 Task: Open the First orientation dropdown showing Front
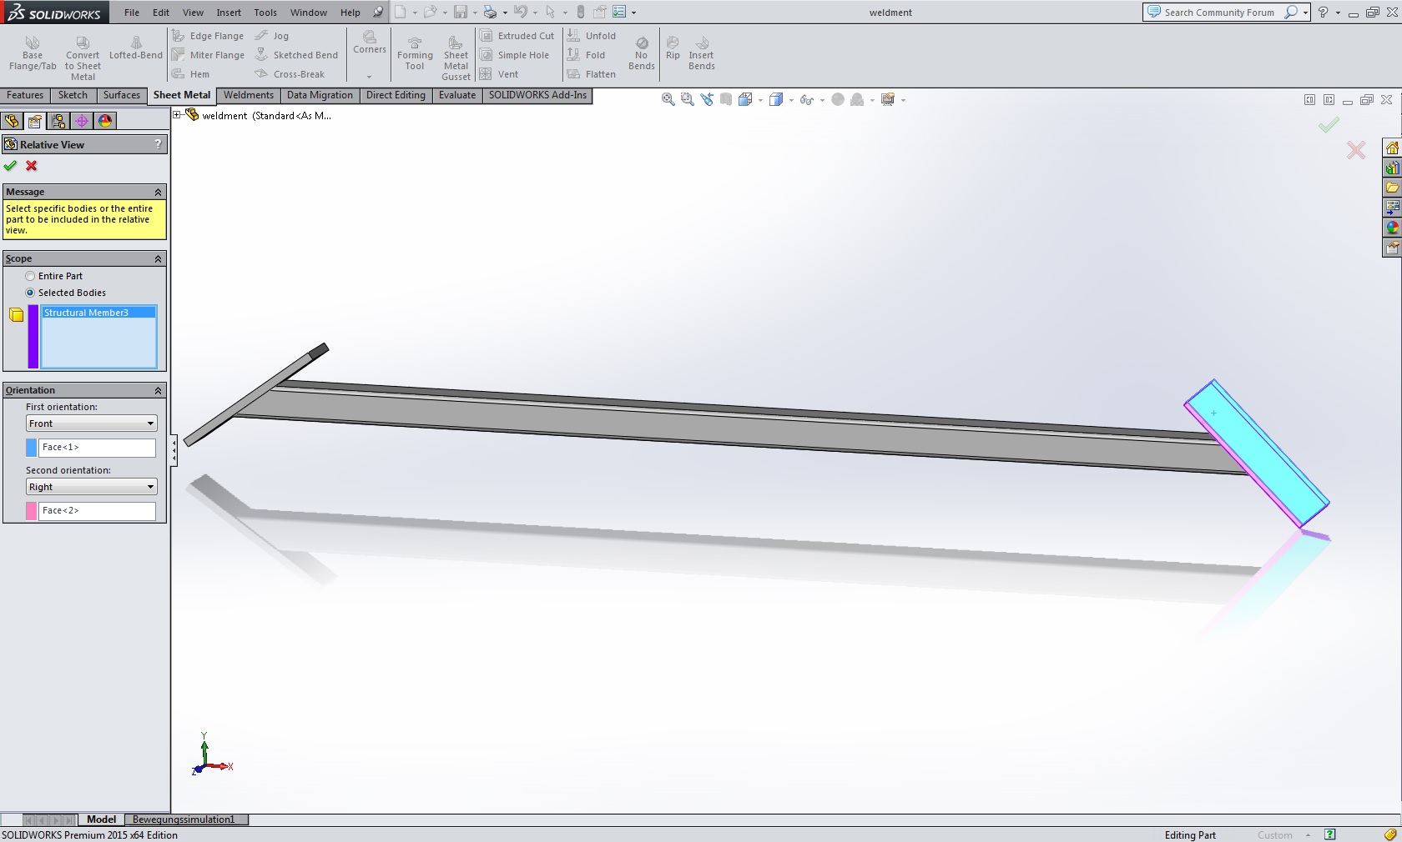(91, 424)
